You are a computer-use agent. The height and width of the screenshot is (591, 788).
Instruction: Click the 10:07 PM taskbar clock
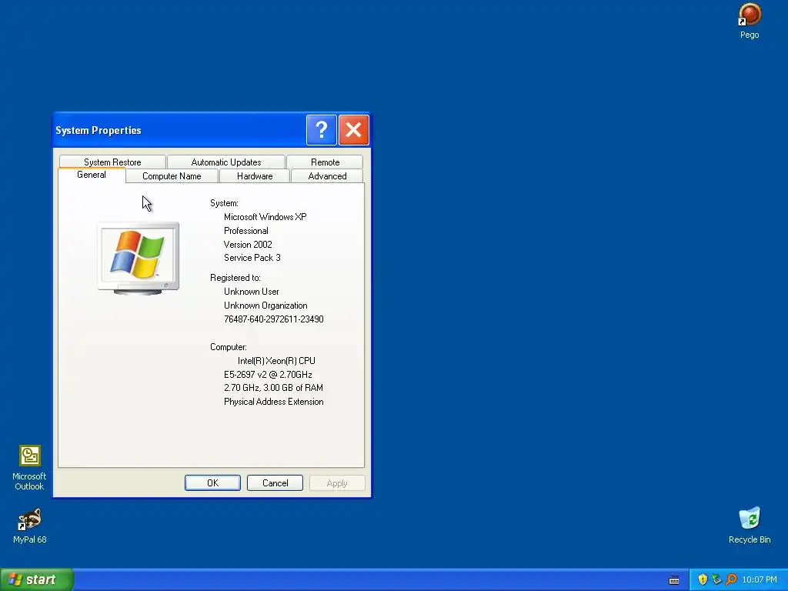coord(760,579)
